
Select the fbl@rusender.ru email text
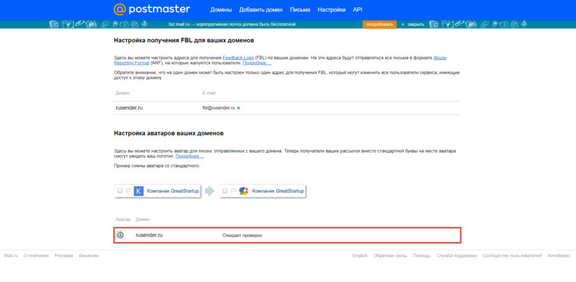point(219,108)
